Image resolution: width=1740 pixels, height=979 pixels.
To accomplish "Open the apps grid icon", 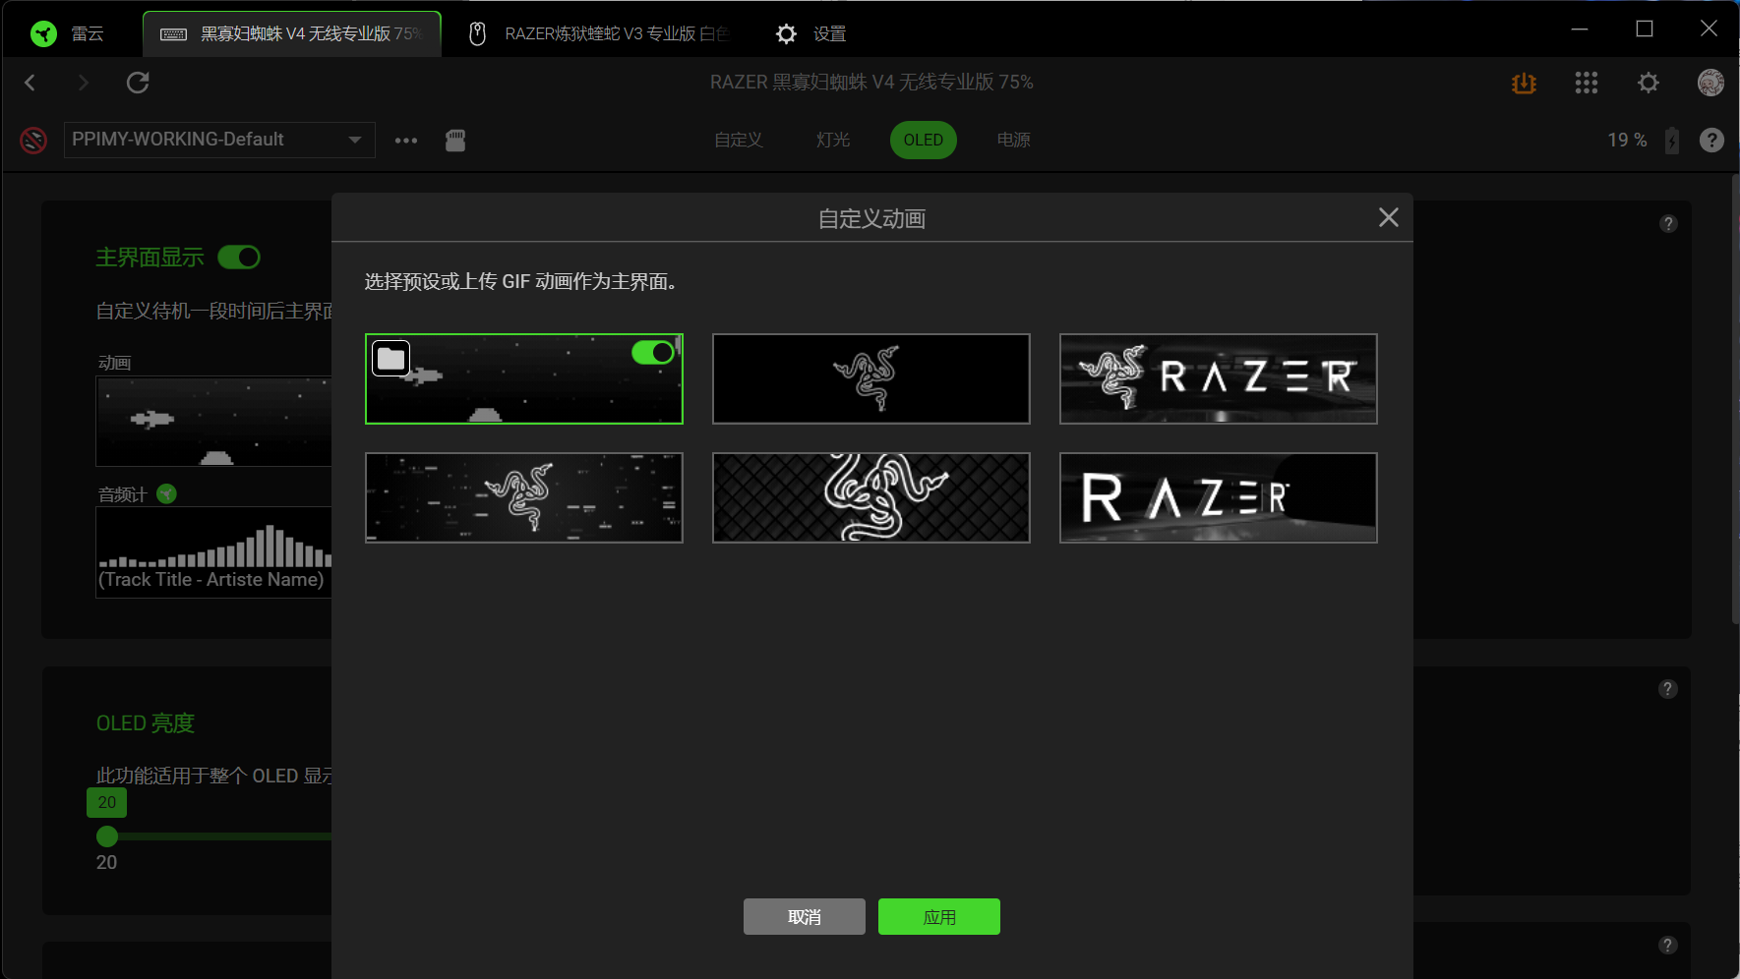I will click(1586, 83).
